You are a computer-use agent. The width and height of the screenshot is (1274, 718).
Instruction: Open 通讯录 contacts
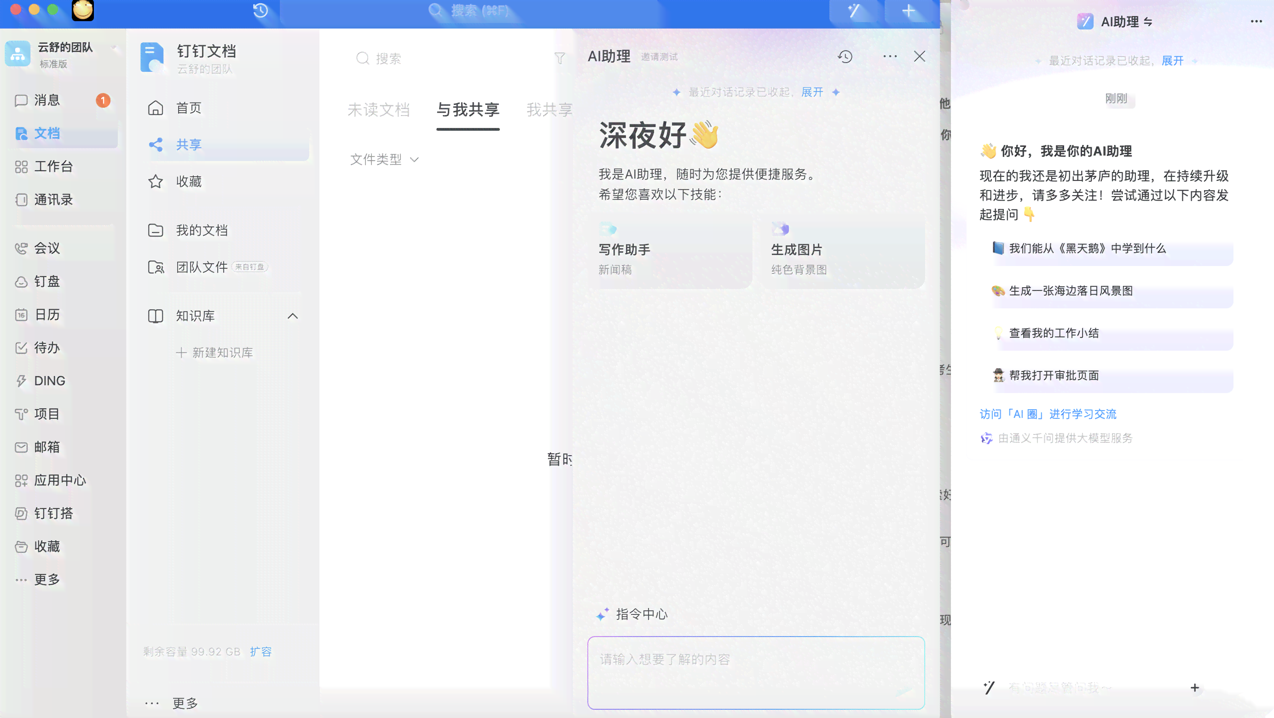(x=63, y=200)
